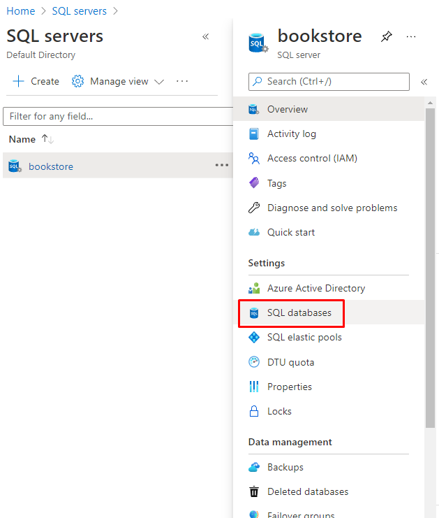Image resolution: width=439 pixels, height=518 pixels.
Task: Click the SQL databases cylinder icon
Action: tap(253, 313)
